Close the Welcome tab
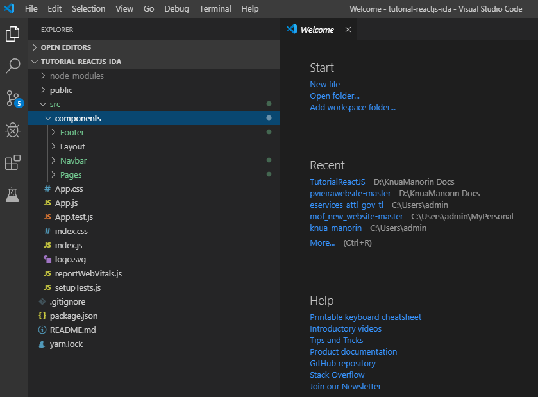 pos(348,30)
